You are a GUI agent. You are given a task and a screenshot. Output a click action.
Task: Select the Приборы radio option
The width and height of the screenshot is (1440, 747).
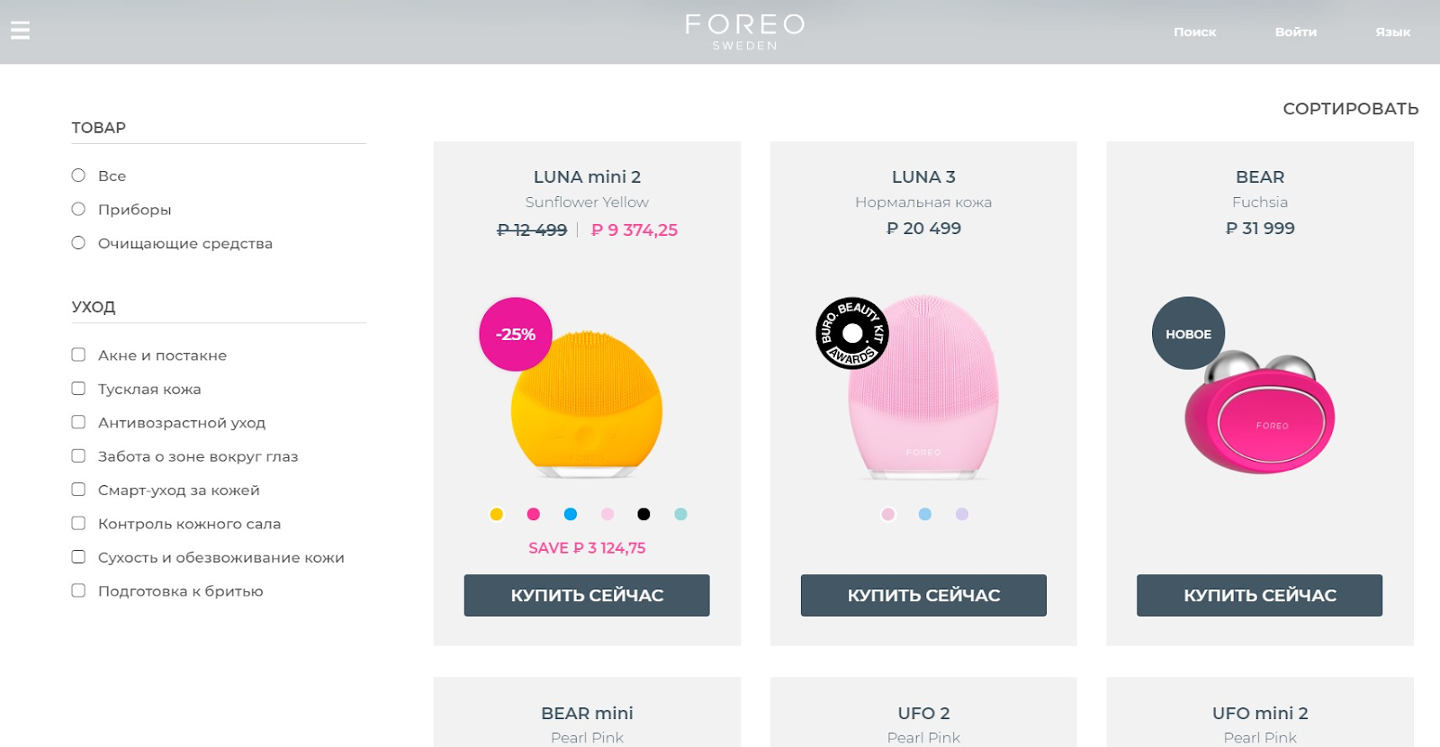tap(78, 209)
